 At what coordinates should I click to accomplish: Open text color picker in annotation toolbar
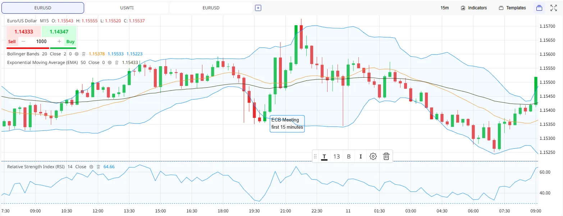(x=324, y=157)
